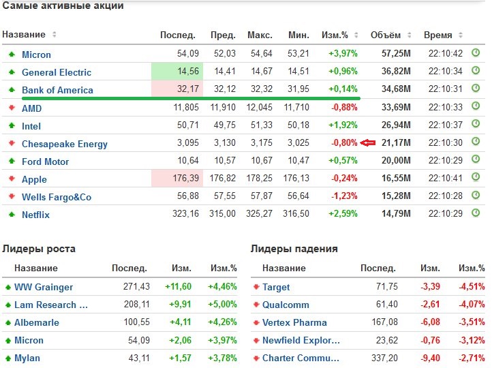The width and height of the screenshot is (492, 368).
Task: Click the green arrow next to WW Grainger
Action: [x=7, y=287]
